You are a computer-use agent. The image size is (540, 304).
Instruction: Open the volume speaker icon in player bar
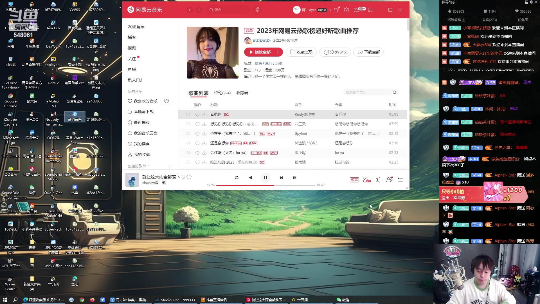378,180
